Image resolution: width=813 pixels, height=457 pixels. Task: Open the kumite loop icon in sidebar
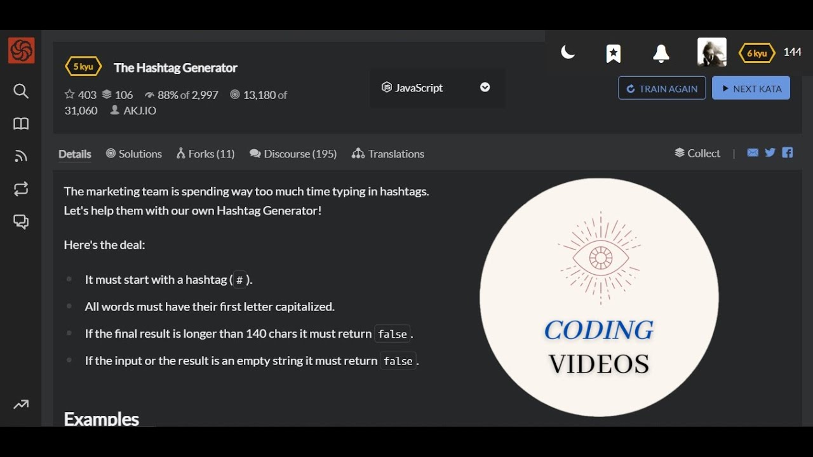click(21, 189)
